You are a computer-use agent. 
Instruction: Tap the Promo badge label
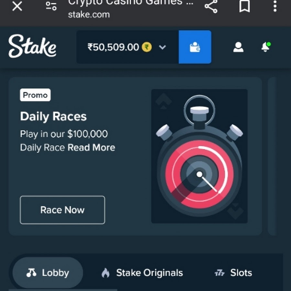(35, 95)
